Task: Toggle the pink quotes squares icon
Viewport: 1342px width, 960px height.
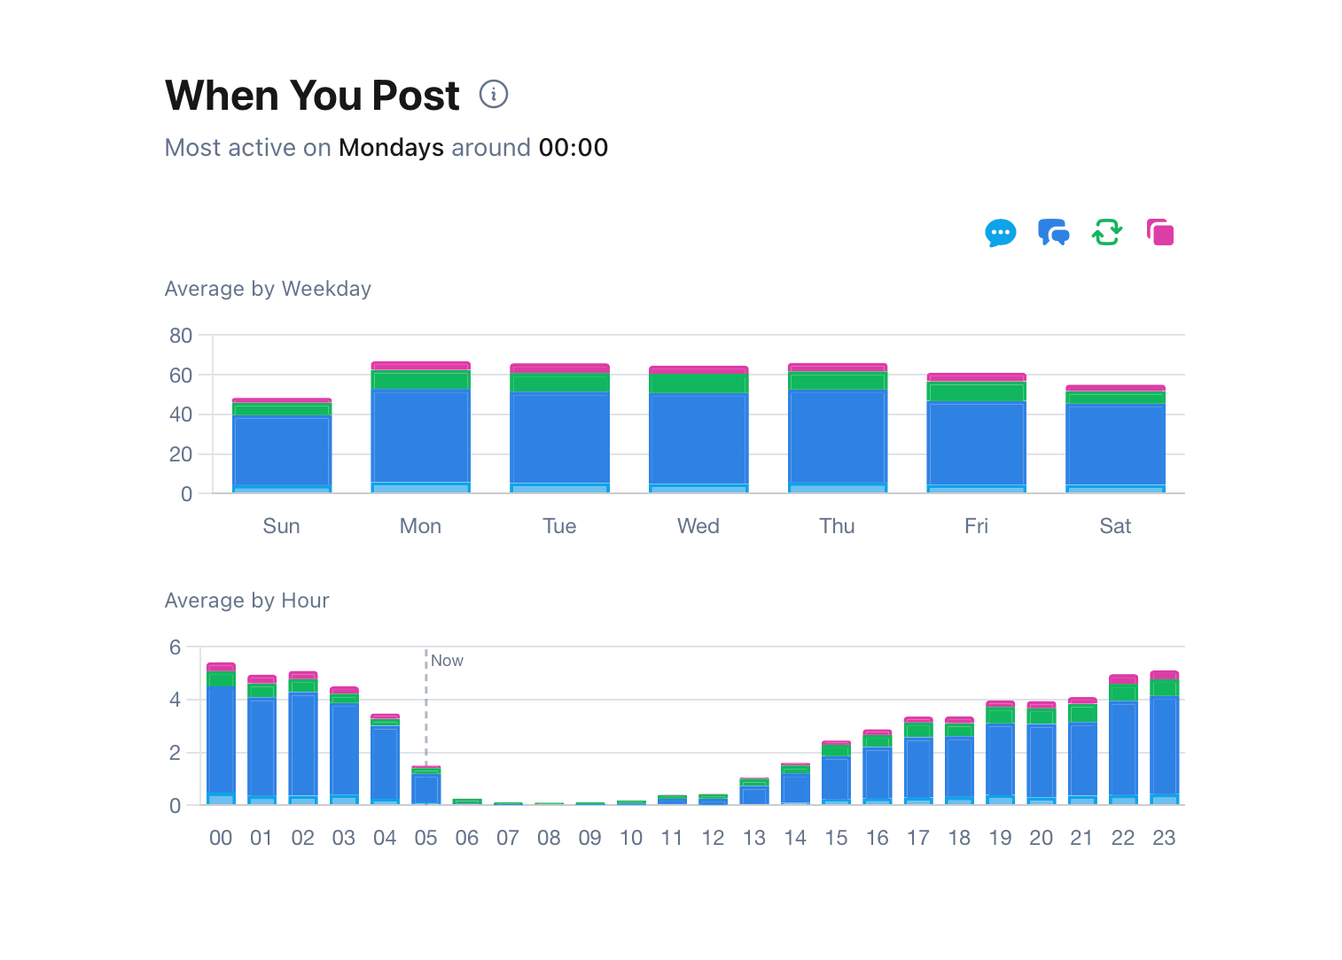Action: click(x=1159, y=233)
